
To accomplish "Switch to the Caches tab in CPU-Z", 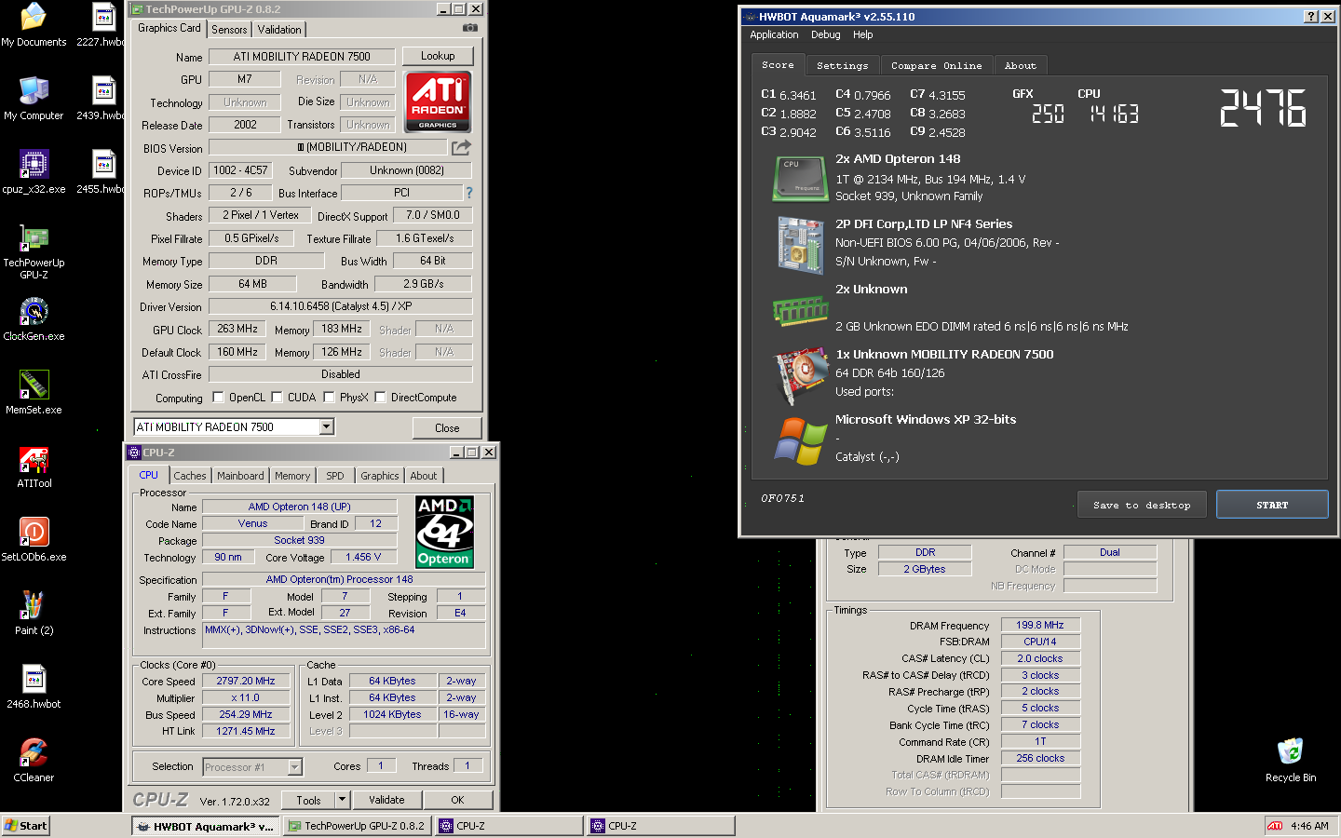I will [190, 476].
